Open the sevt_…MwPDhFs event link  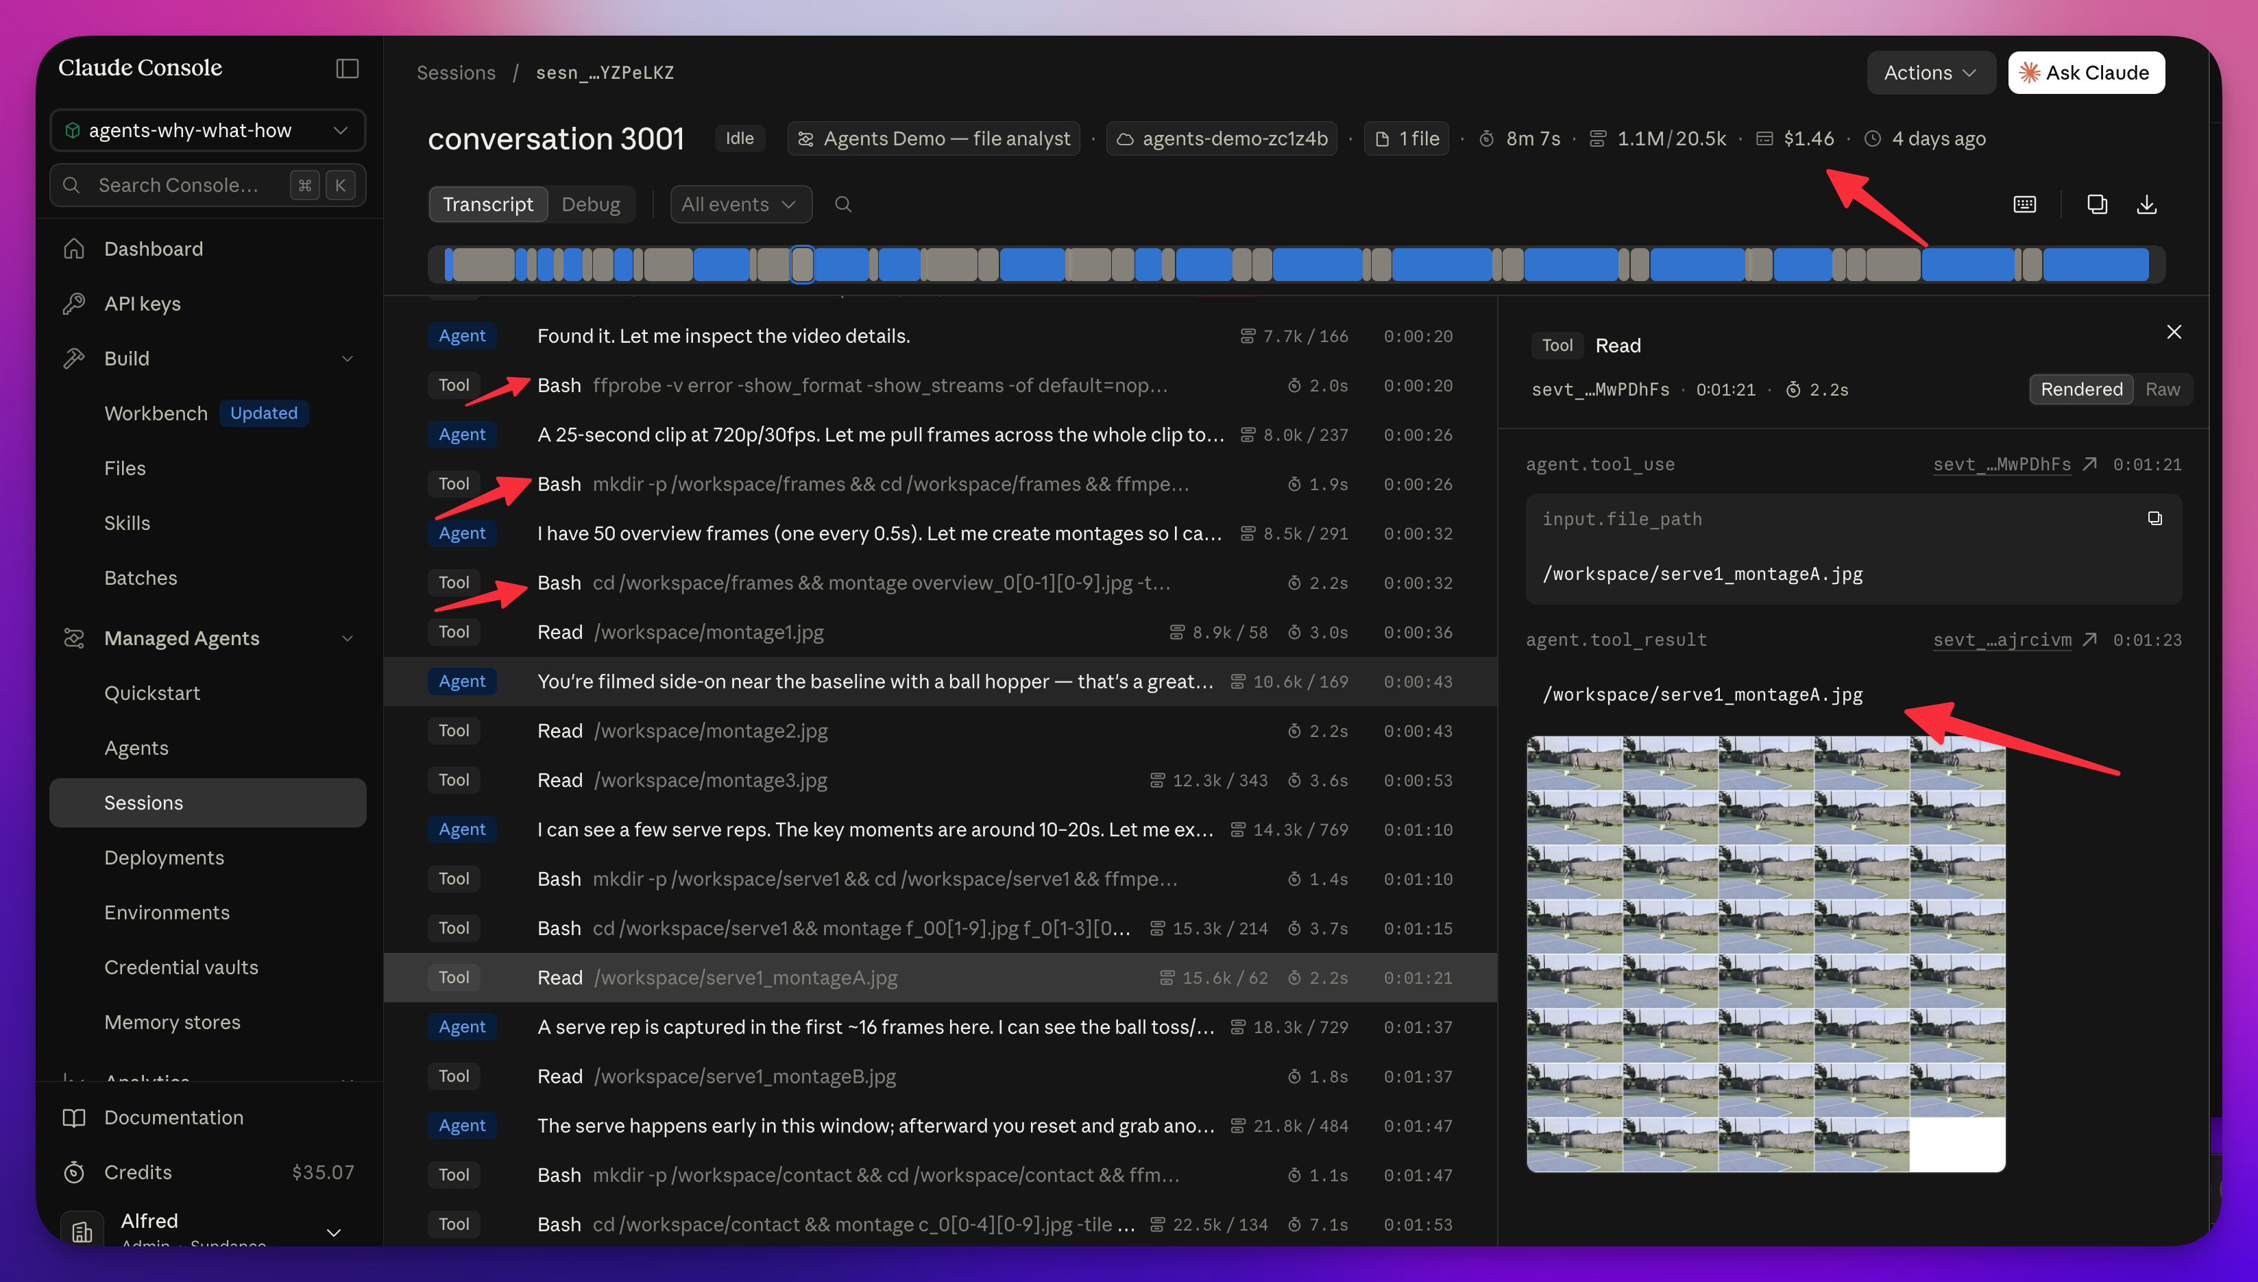tap(2002, 464)
